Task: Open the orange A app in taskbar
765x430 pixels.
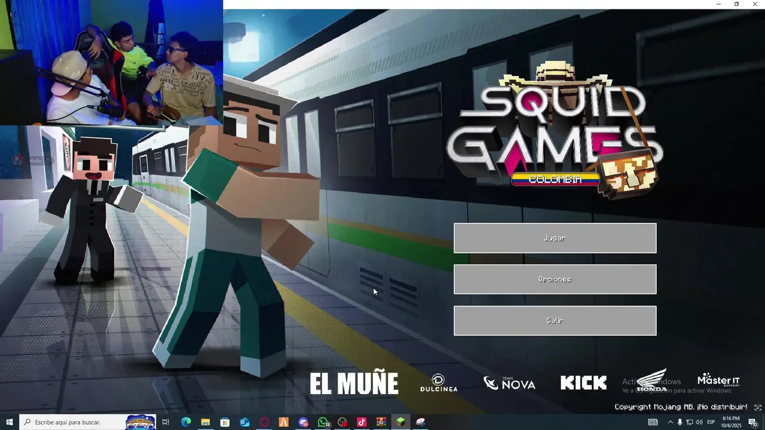Action: 283,422
